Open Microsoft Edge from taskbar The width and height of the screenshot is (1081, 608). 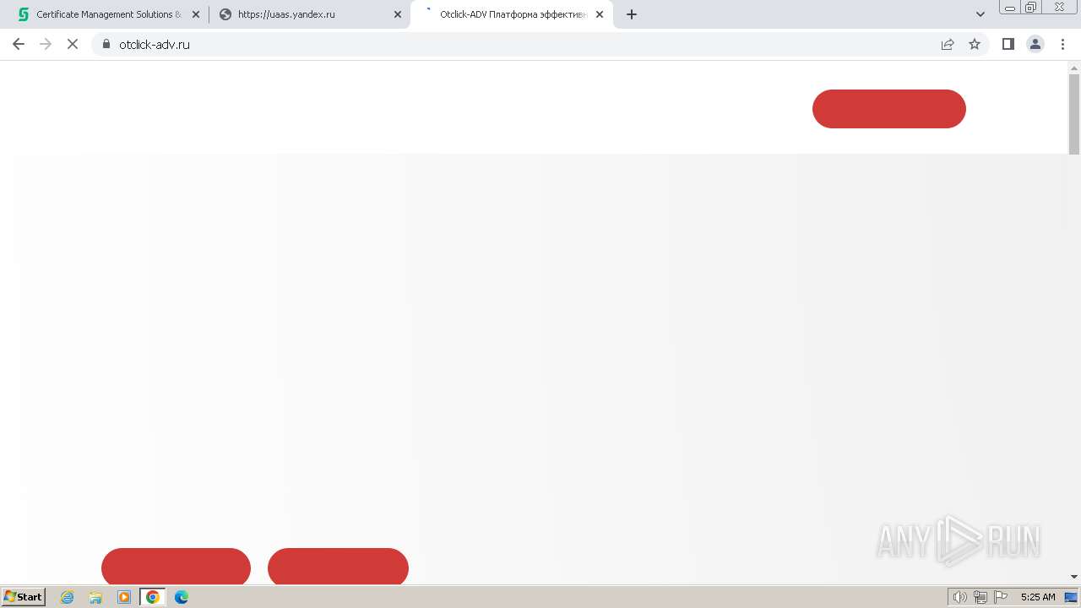coord(182,597)
